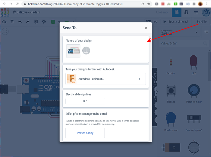Select the LED component
This screenshot has width=211, height=157.
(194, 65)
